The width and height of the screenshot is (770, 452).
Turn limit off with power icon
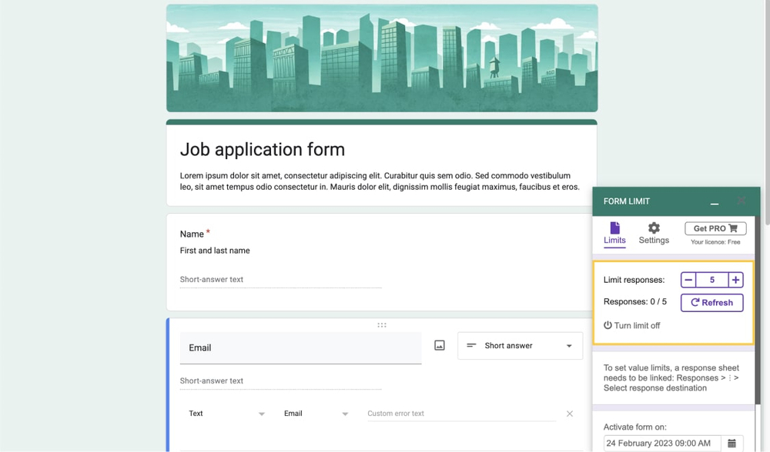(x=608, y=326)
